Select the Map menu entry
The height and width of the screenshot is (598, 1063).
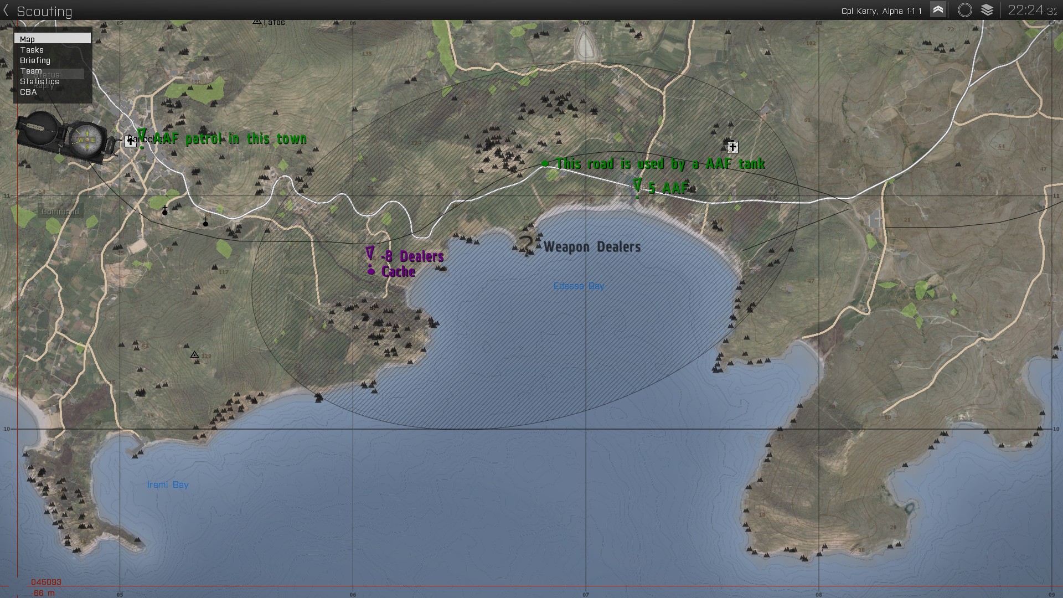coord(53,39)
